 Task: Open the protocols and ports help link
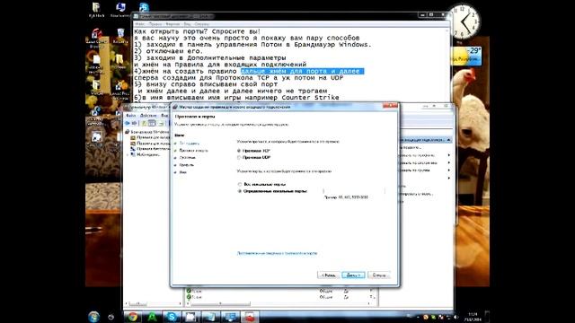pyautogui.click(x=277, y=253)
